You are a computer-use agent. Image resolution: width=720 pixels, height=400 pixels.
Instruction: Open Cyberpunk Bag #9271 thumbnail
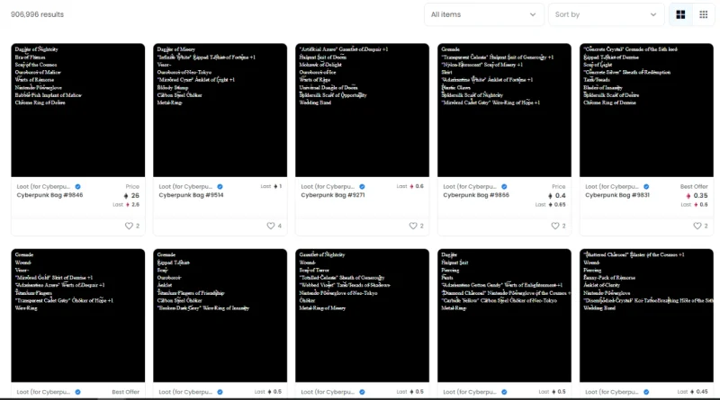click(363, 110)
